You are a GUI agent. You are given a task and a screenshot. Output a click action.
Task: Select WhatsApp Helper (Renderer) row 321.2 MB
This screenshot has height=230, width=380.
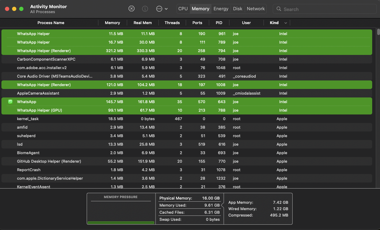(186, 51)
